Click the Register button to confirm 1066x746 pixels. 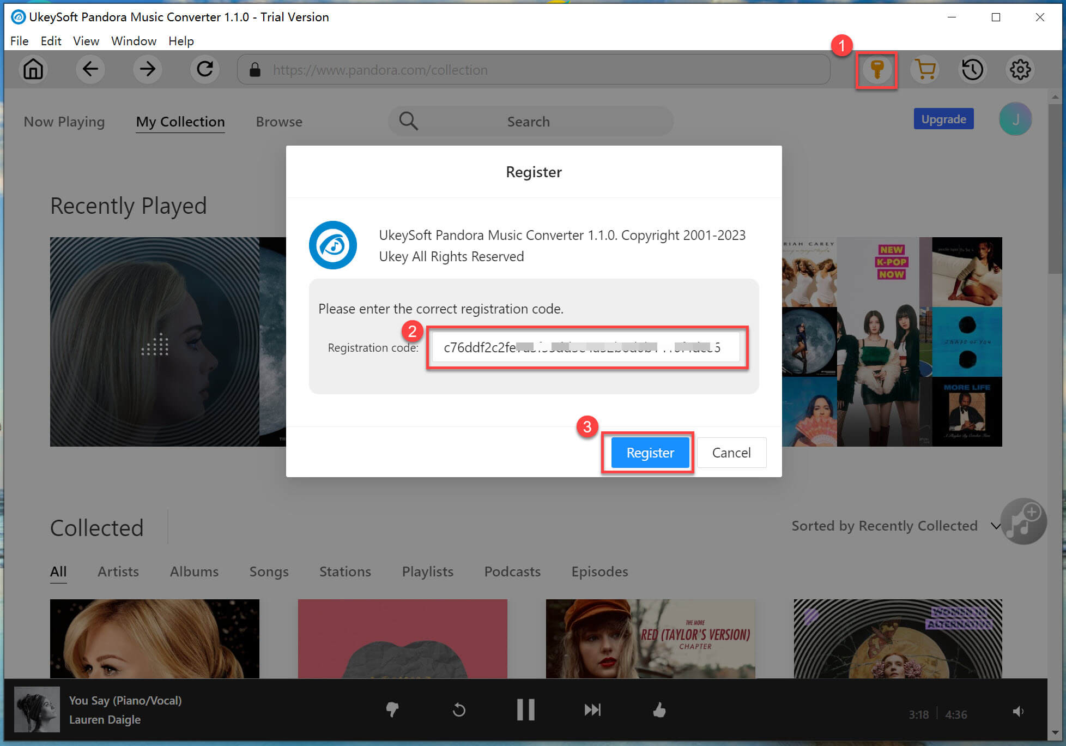[650, 453]
